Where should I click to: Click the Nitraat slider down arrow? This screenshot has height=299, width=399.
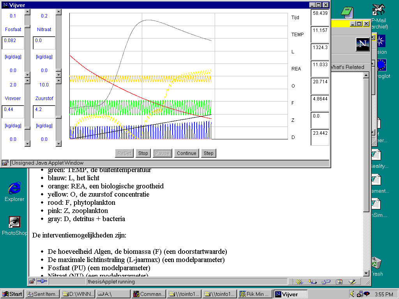(58, 74)
